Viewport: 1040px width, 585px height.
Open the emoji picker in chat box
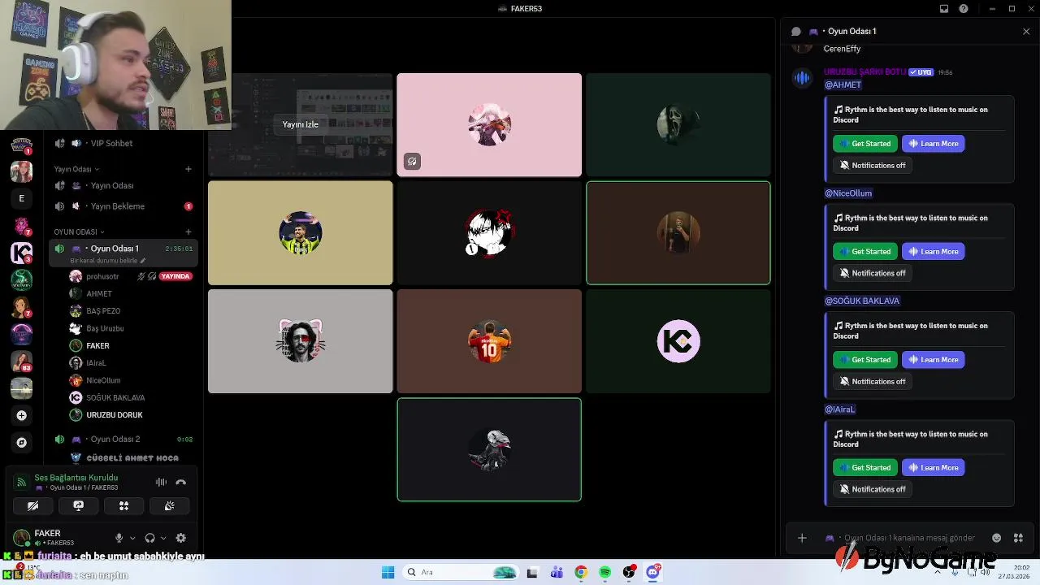coord(997,538)
